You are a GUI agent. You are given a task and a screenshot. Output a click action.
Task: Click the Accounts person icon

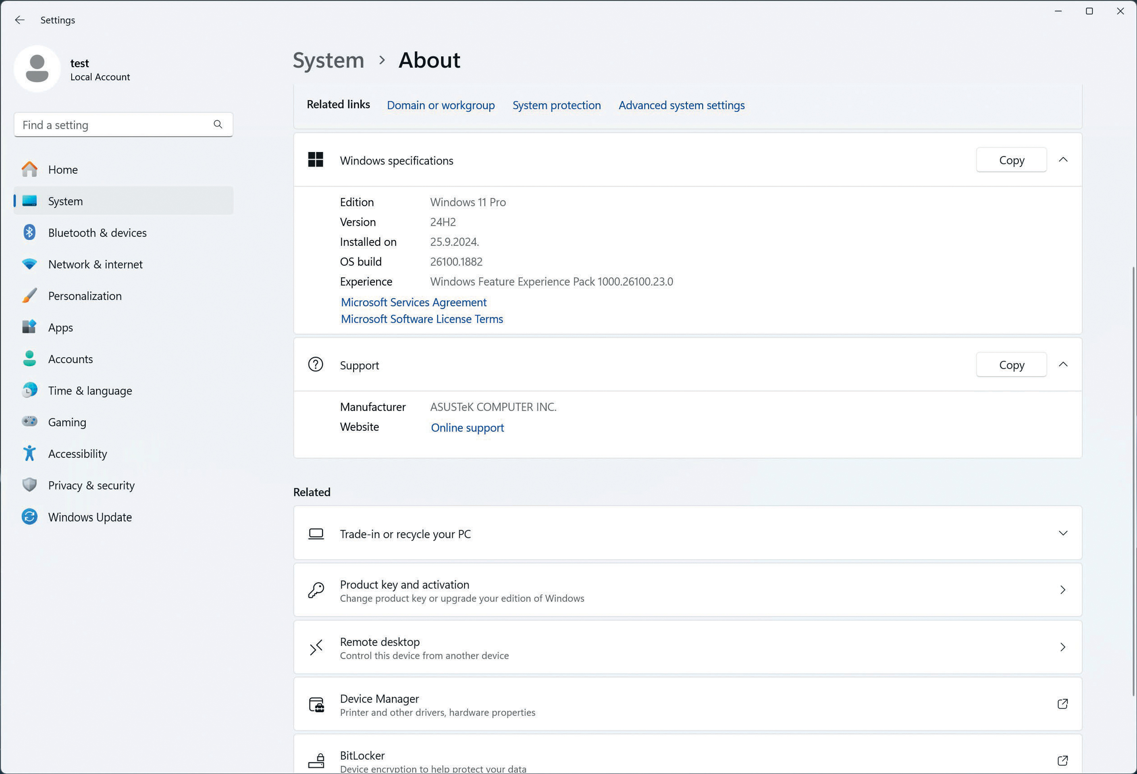coord(29,359)
